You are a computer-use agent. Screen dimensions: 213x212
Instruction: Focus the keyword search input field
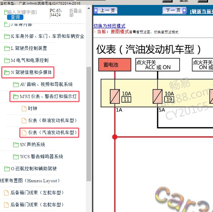[22, 12]
